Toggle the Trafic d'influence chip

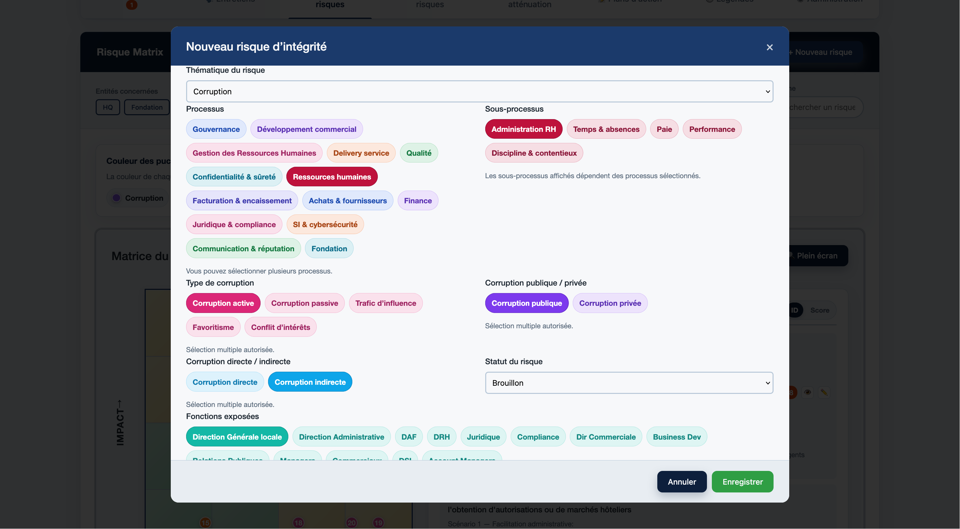pyautogui.click(x=385, y=303)
